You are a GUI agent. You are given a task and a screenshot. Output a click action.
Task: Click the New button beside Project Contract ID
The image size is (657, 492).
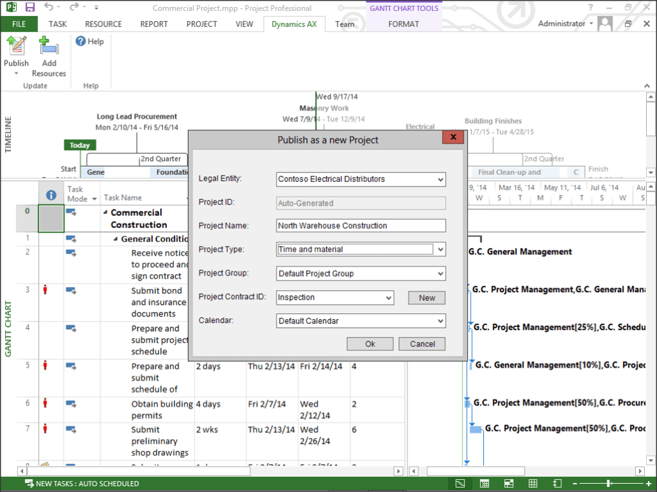click(426, 297)
